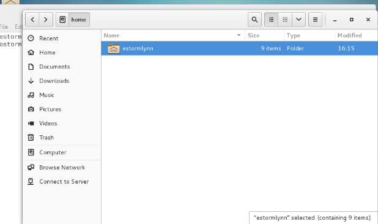Click the Videos camera icon in sidebar

[31, 124]
